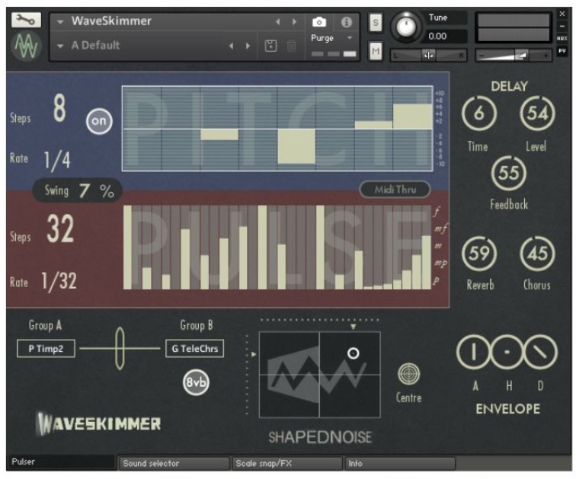Click the Chorus knob showing 45

(537, 254)
